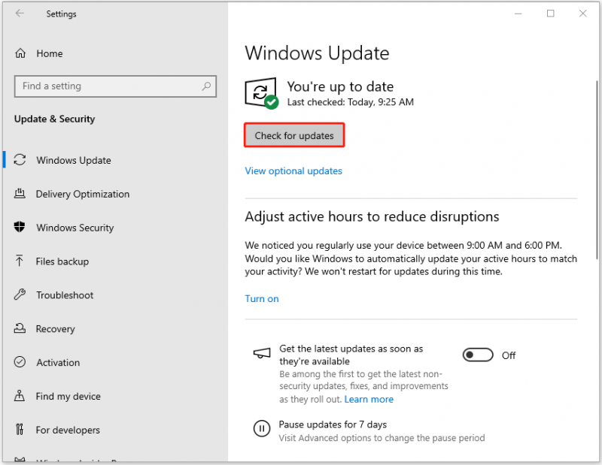Click the vertical scrollbar of the update pane
Screen dimensions: 602x465
point(597,170)
